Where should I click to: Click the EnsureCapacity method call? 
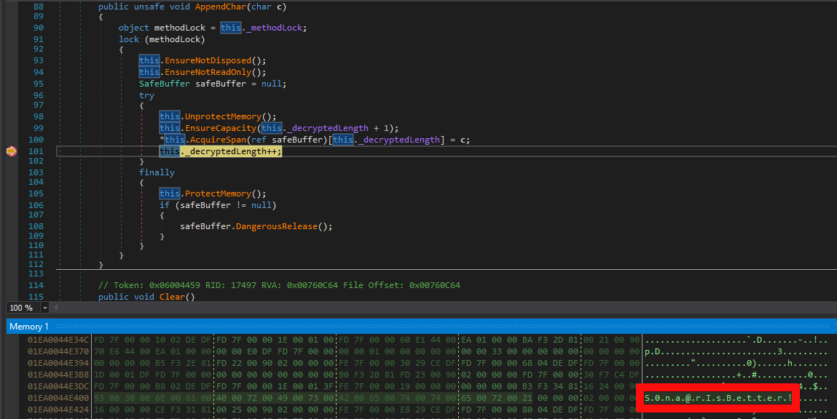(x=221, y=128)
